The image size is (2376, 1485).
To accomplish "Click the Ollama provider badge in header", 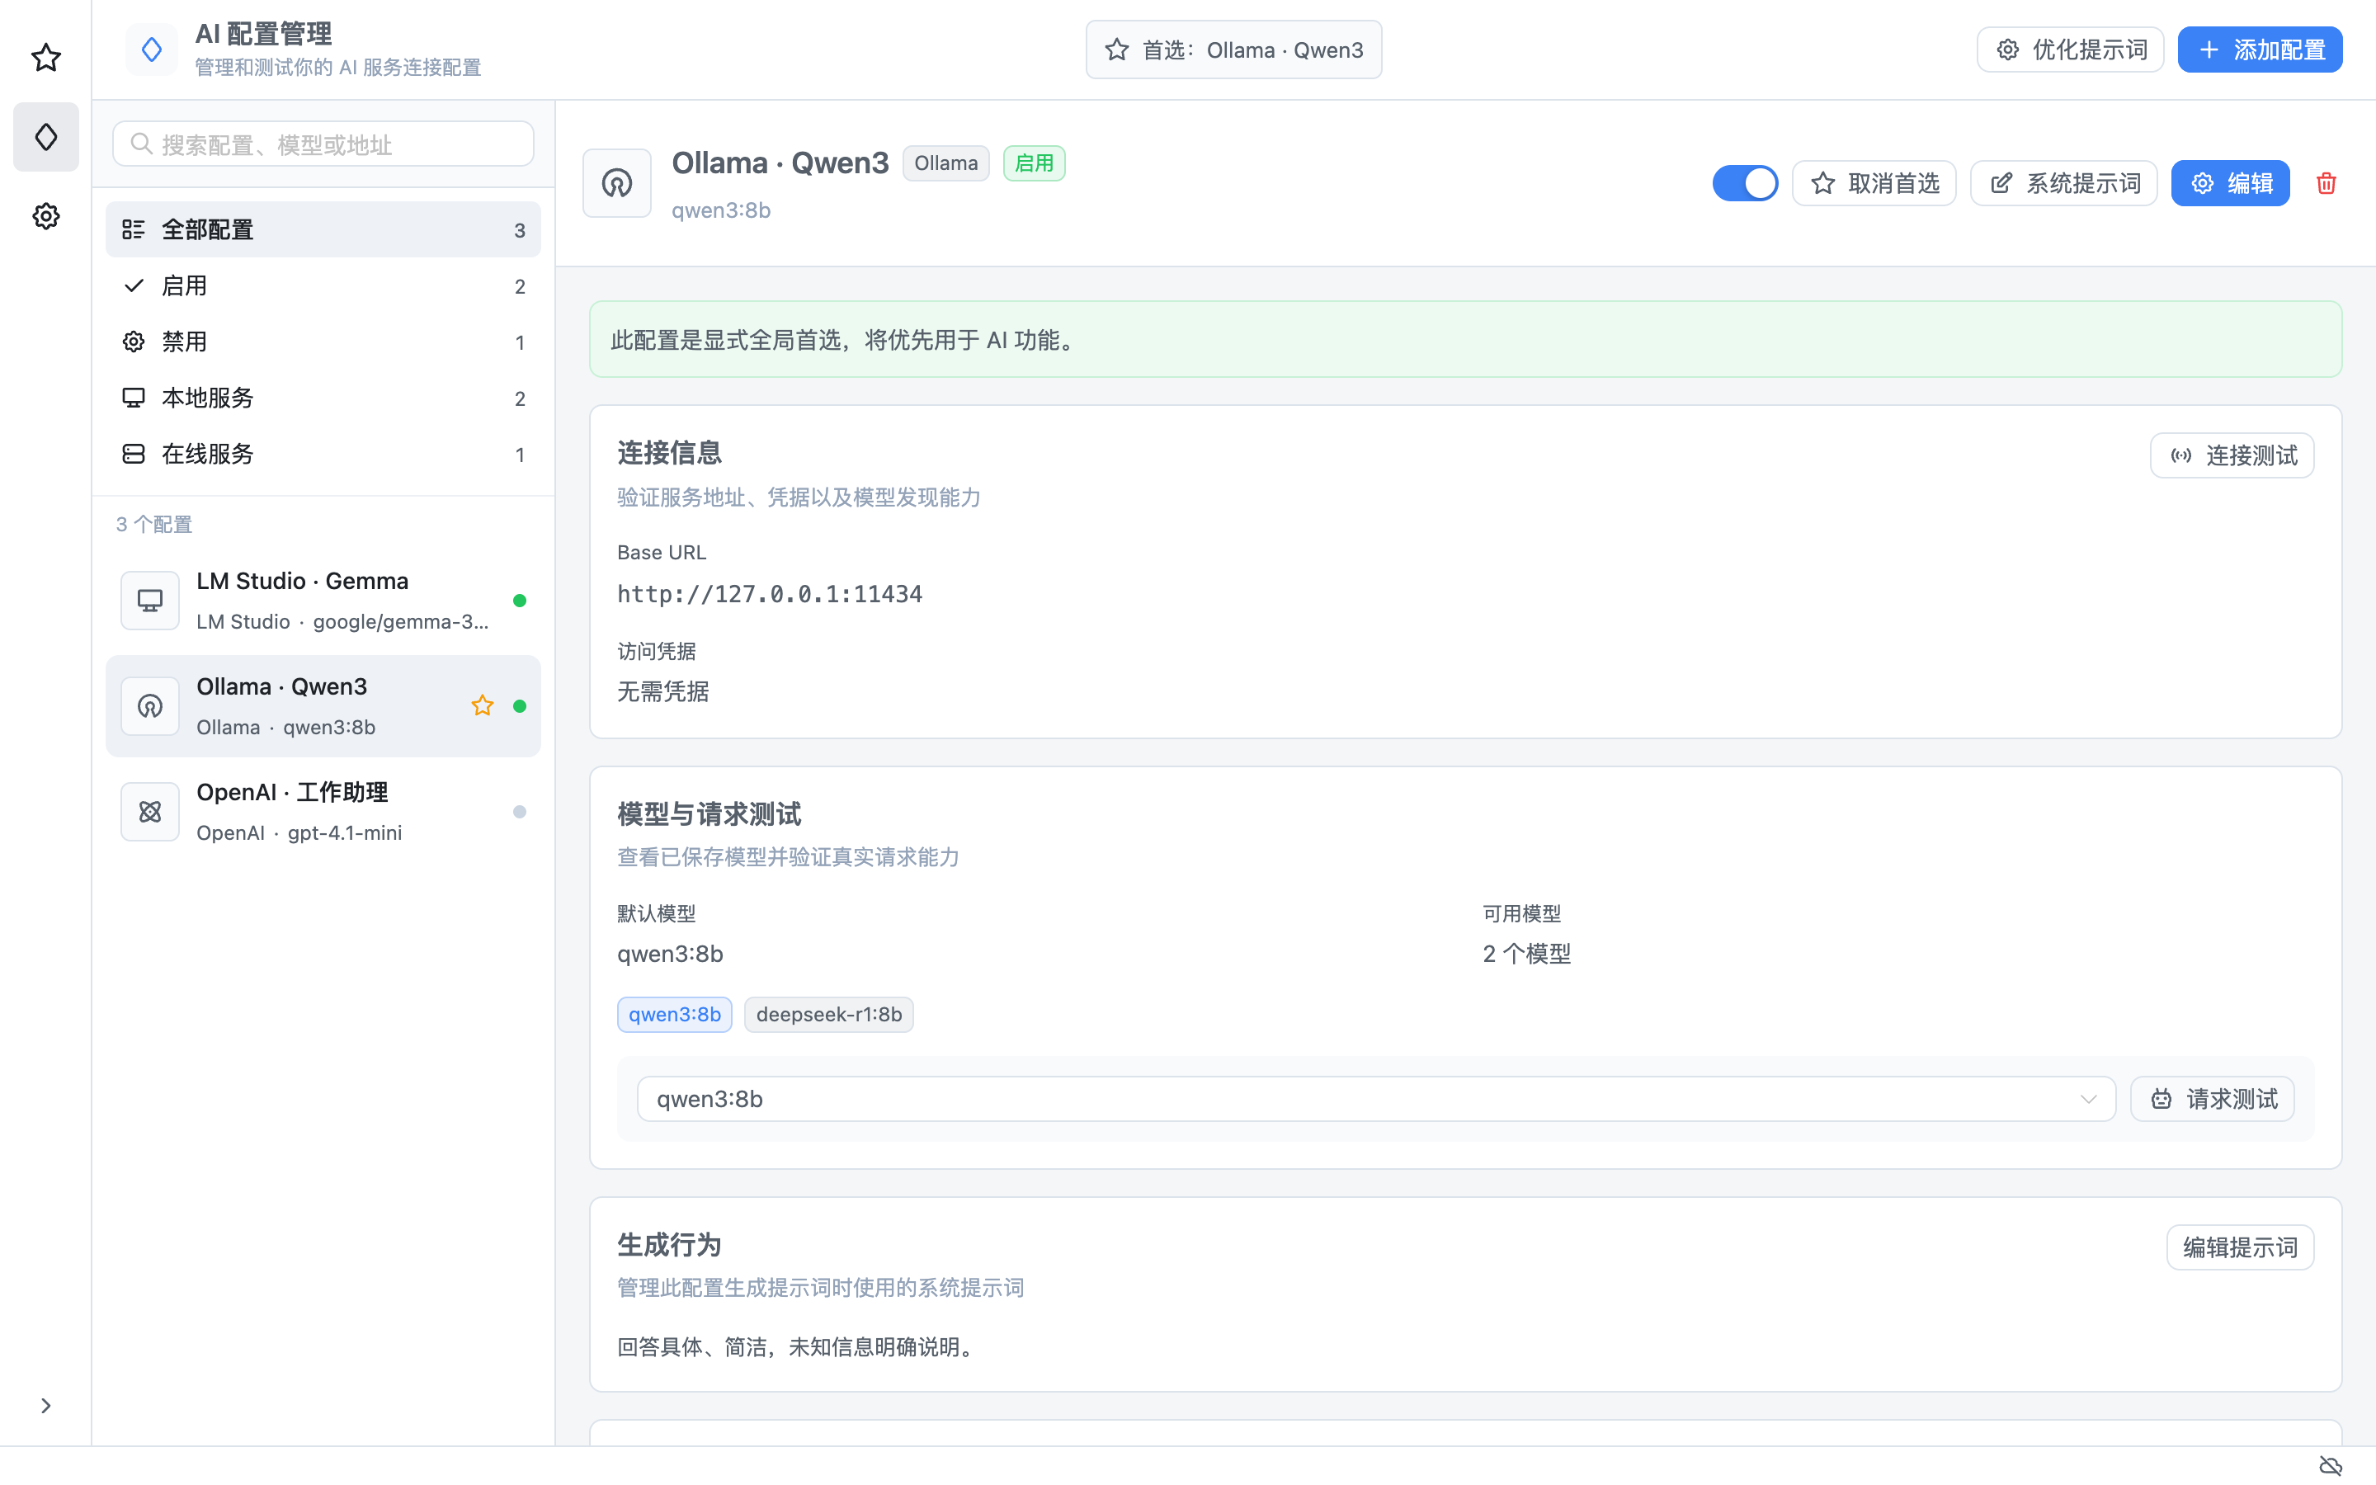I will (945, 163).
